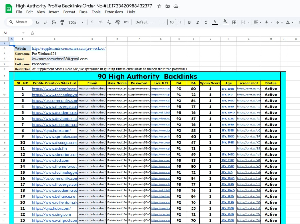Image resolution: width=300 pixels, height=224 pixels.
Task: Format as currency with pound icon
Action: pos(92,22)
